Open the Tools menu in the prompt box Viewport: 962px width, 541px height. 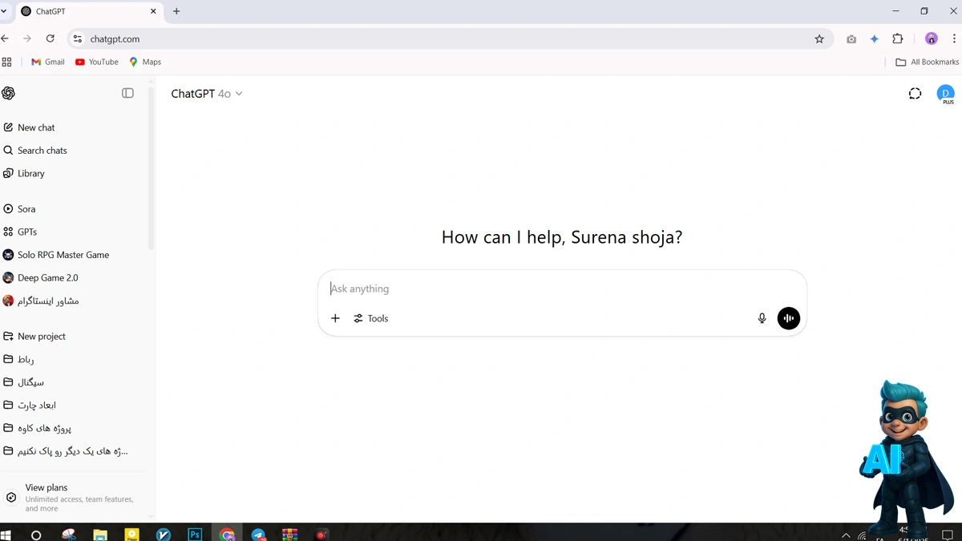(371, 318)
